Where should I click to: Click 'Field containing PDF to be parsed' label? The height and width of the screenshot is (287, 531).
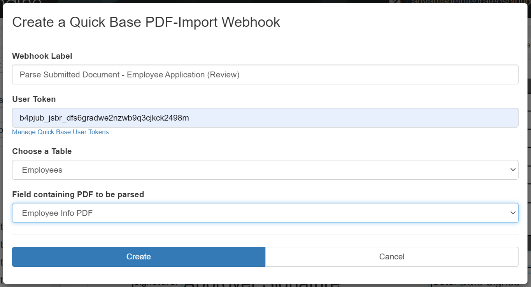tap(78, 194)
